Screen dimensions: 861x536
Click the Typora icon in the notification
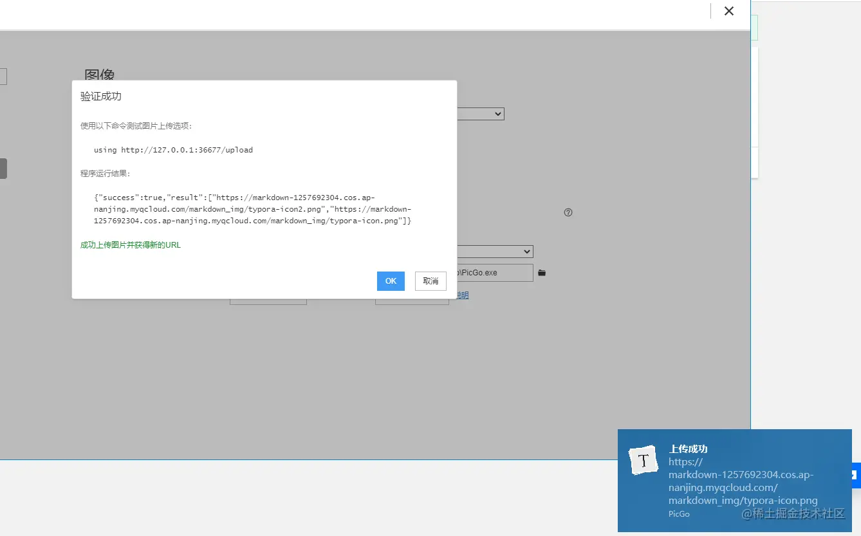tap(643, 460)
